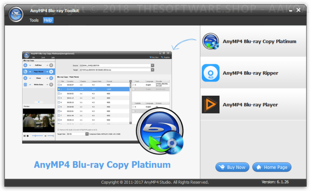Choose AnyMP4 Blu-ray Player entry

tap(253, 104)
